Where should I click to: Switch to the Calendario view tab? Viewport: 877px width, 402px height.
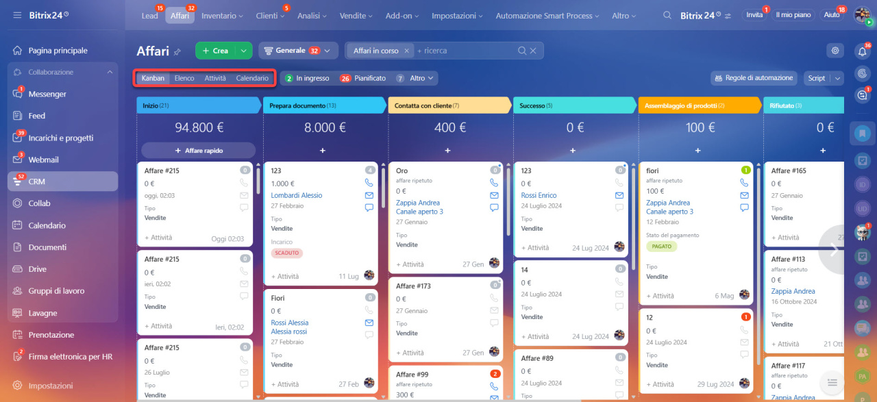coord(252,78)
